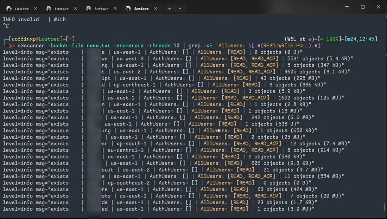Close the active fourth Lostsec tab
Screen dimensions: 387x219
click(155, 8)
